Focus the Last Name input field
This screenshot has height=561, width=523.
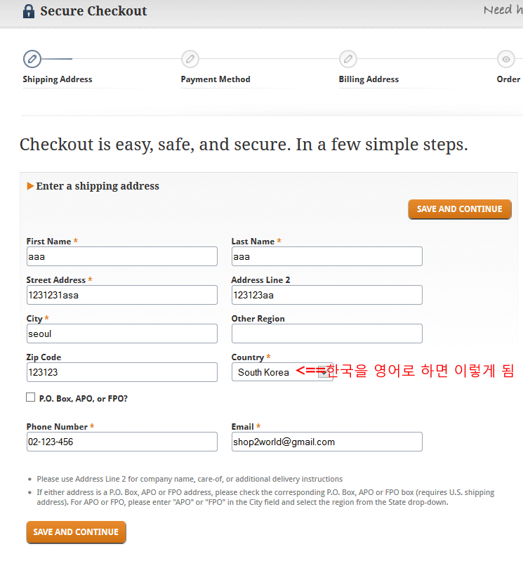pos(327,256)
